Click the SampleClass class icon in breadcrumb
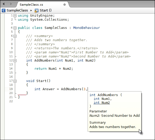The height and width of the screenshot is (140, 155). pos(4,10)
